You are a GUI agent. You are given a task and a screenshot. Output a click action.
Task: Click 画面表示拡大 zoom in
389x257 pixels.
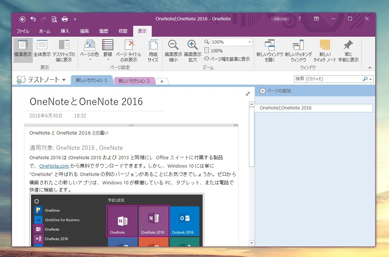(x=192, y=51)
